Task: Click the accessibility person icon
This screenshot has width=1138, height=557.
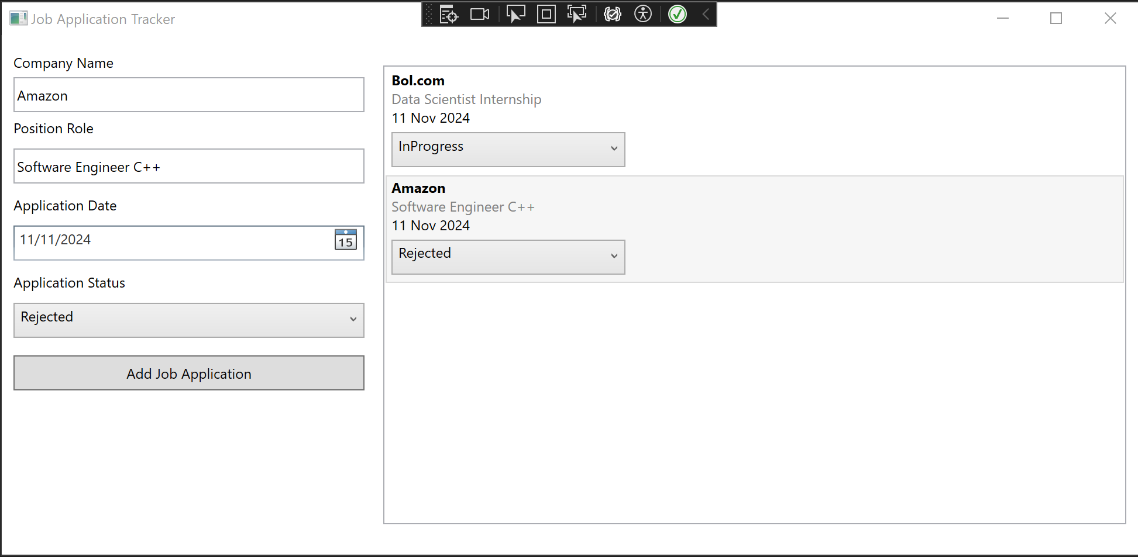Action: [643, 14]
